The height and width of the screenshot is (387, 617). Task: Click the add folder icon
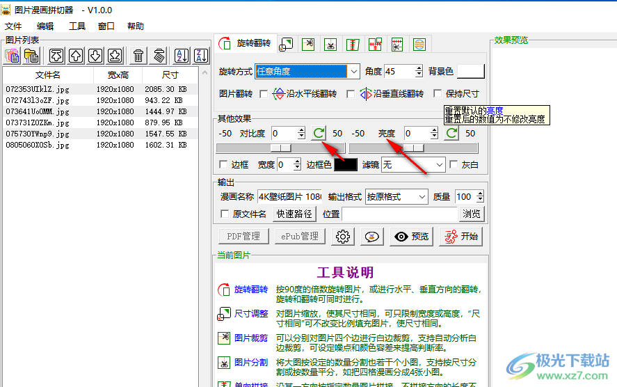tap(31, 56)
